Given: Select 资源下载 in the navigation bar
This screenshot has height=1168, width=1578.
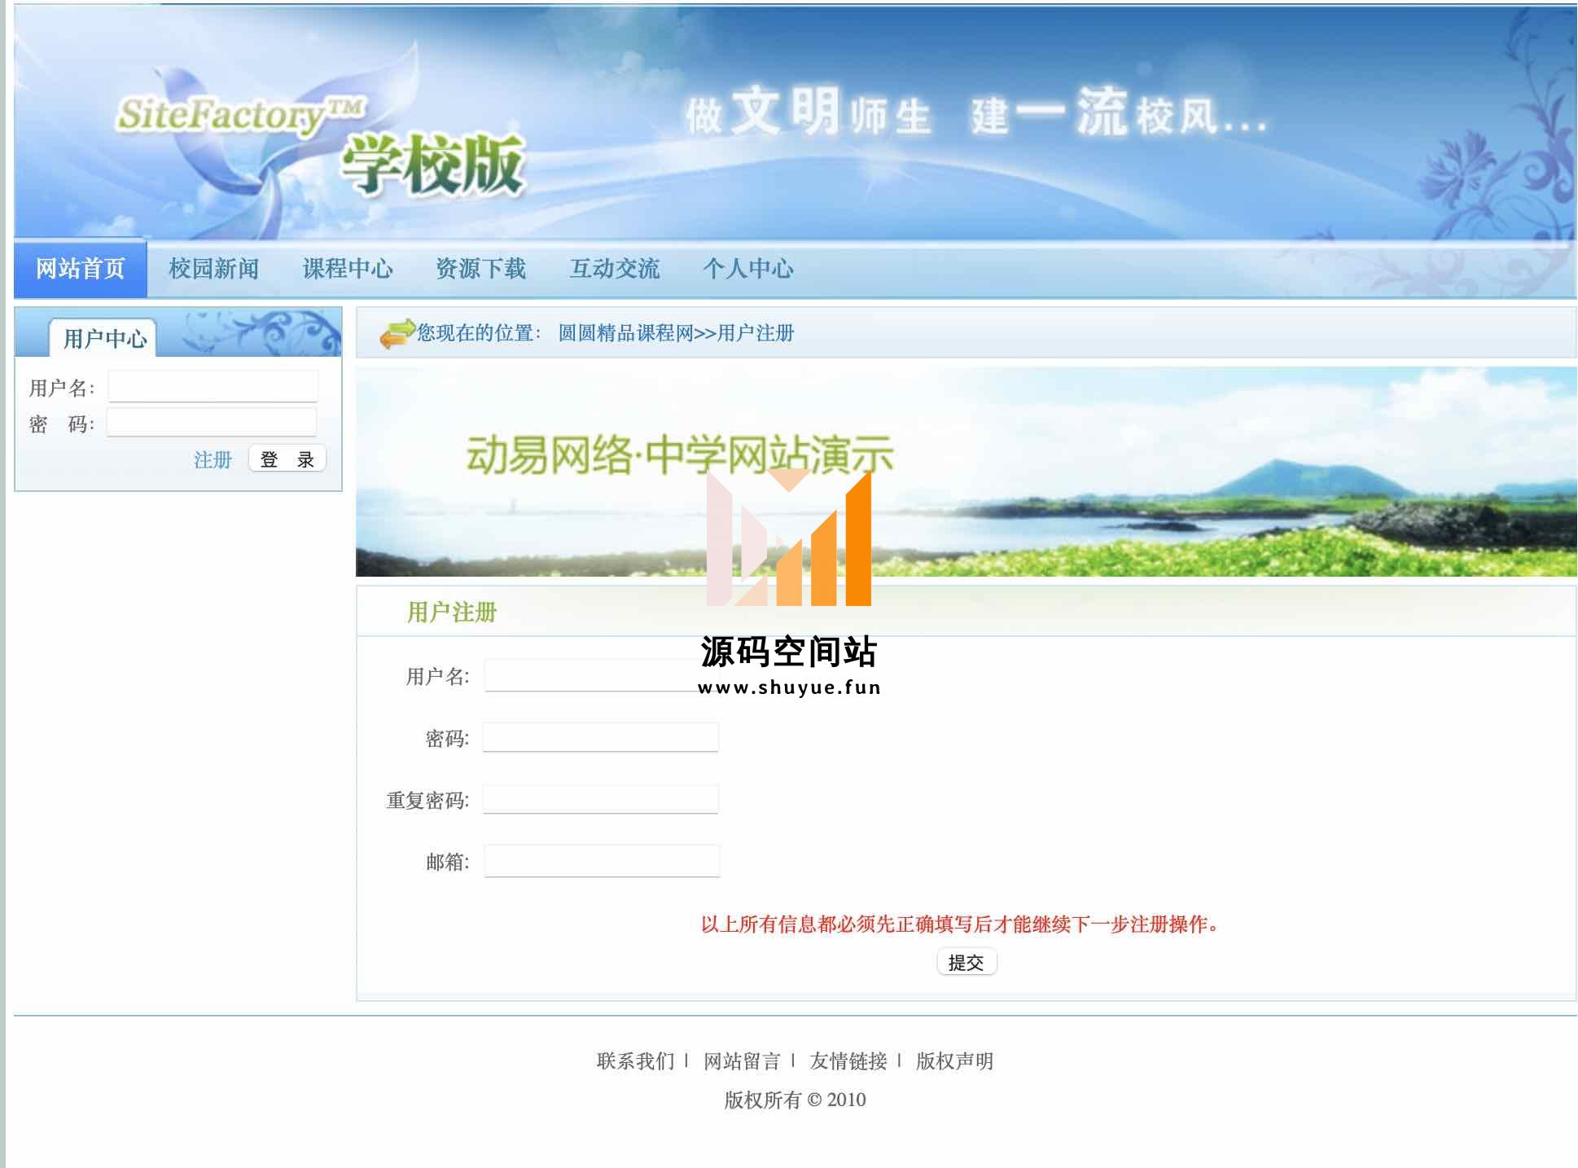Looking at the screenshot, I should [x=481, y=269].
